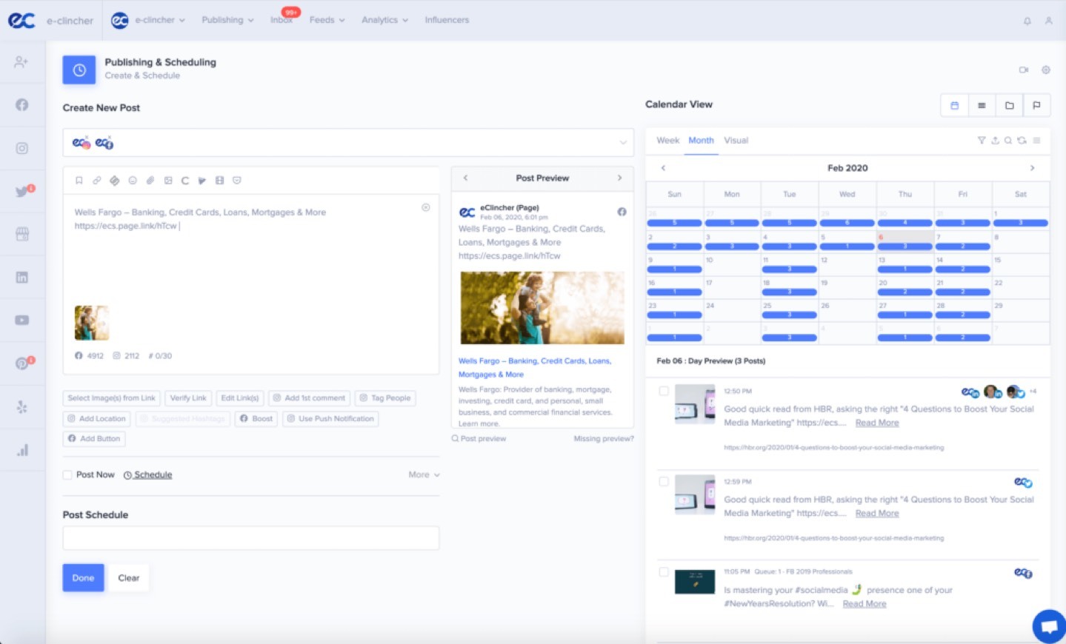
Task: Open Yelp from the left sidebar
Action: pos(22,407)
